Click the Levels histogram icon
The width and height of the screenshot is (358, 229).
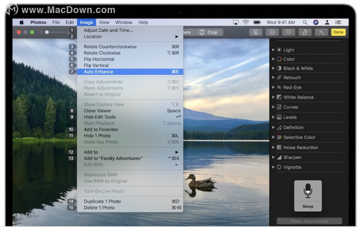point(279,117)
